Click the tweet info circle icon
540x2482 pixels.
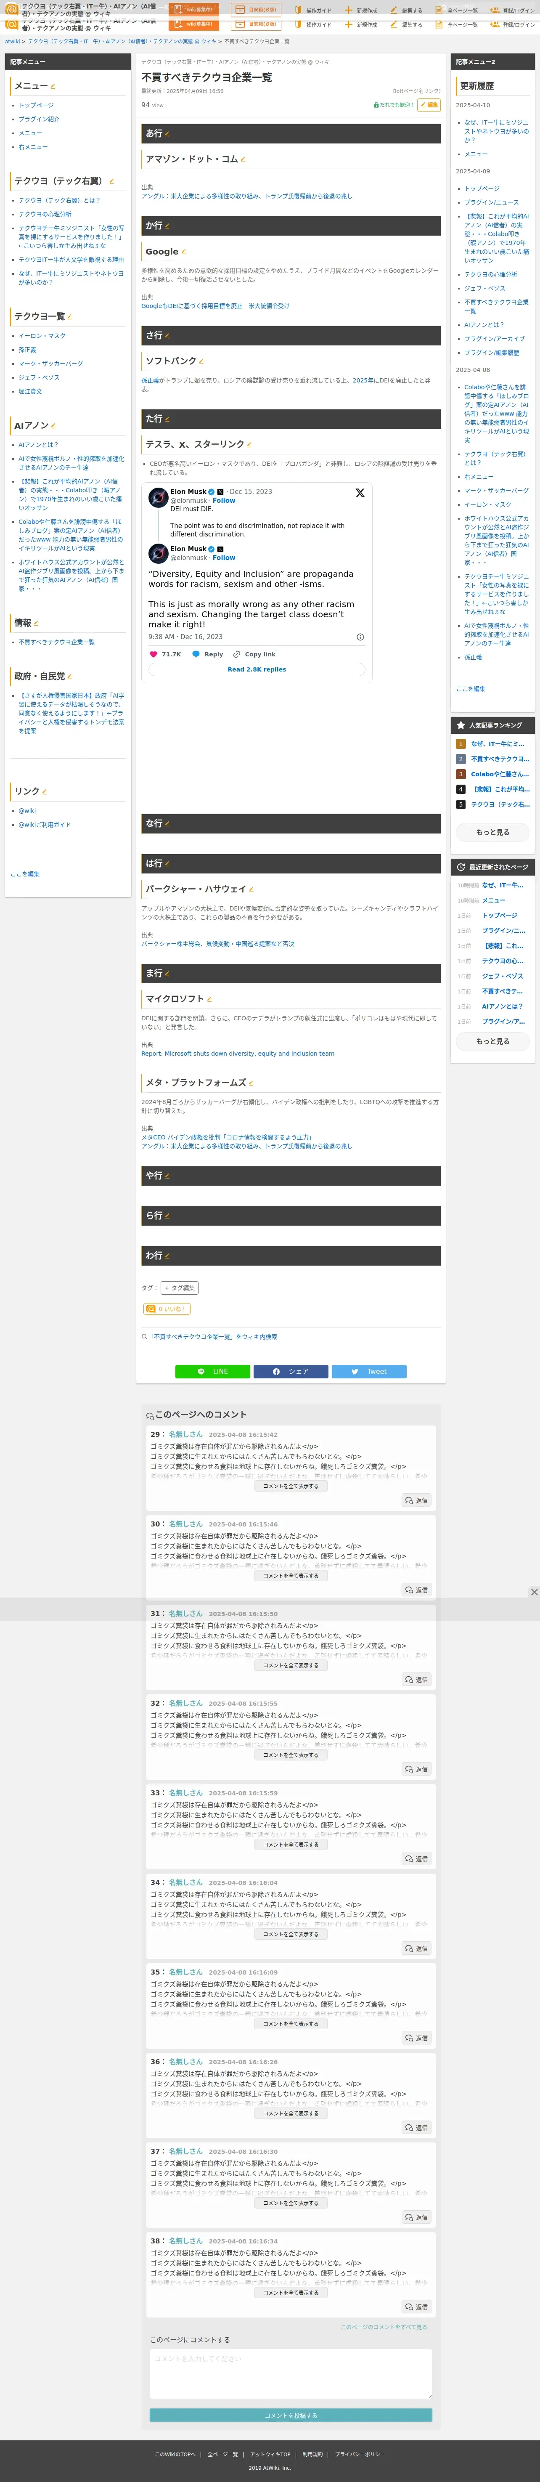[x=360, y=637]
